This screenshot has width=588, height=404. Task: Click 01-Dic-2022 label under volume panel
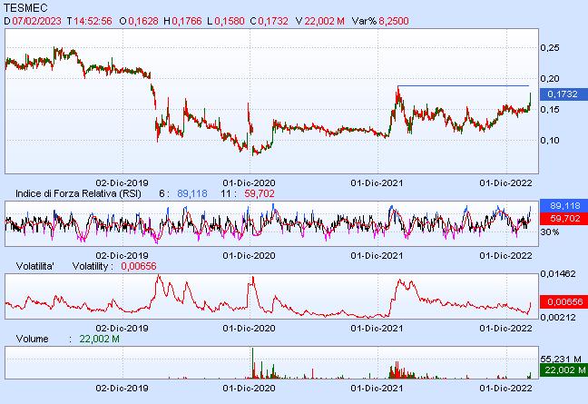tap(505, 388)
